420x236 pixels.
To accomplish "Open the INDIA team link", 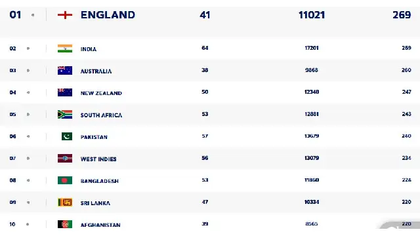I will 89,49.
